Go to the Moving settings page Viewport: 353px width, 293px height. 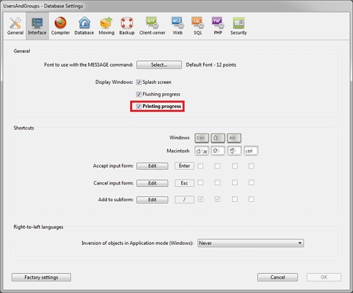[x=106, y=25]
